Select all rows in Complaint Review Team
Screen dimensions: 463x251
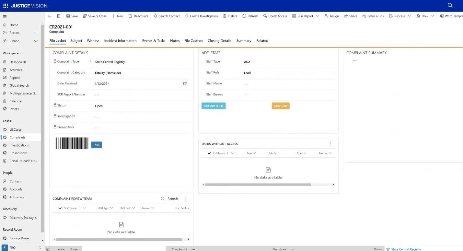60,208
